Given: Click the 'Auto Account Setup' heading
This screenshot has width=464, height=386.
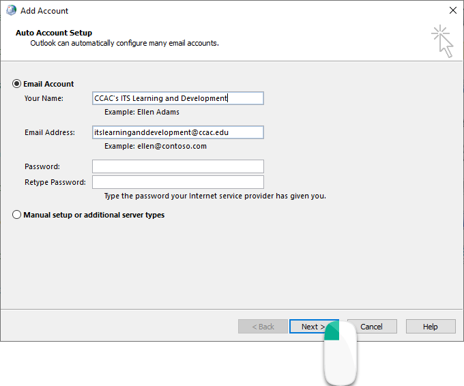Looking at the screenshot, I should click(x=54, y=33).
